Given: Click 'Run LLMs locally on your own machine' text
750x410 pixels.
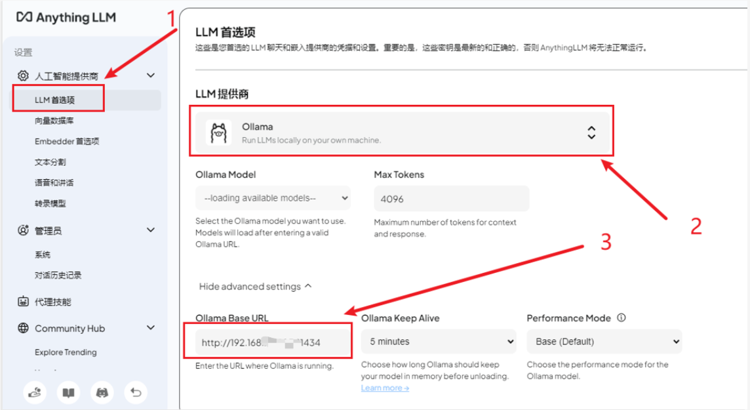Looking at the screenshot, I should [311, 140].
